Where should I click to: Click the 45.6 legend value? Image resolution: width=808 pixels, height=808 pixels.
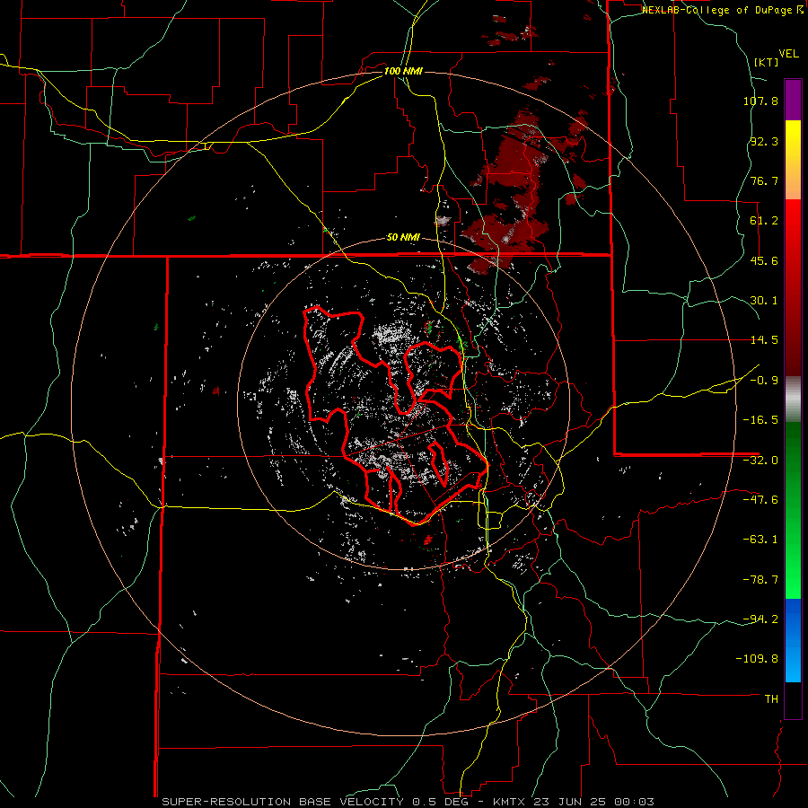coord(764,260)
